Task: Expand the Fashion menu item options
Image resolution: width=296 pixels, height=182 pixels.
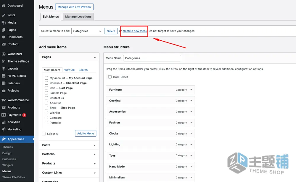Action: 191,122
